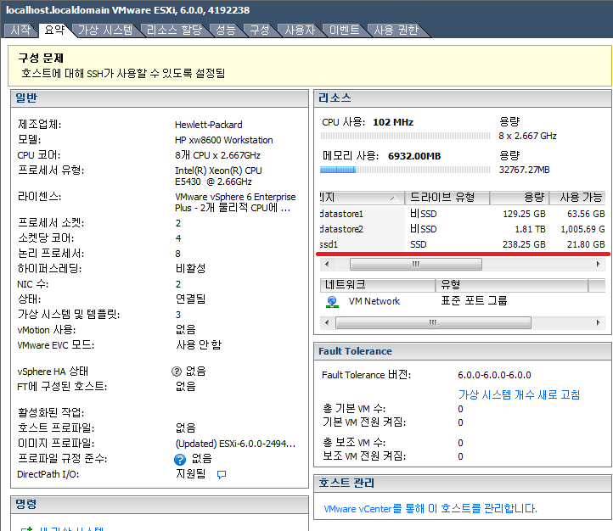This screenshot has height=531, width=613.
Task: Click the HP xw8600 Workstation model value
Action: point(223,140)
